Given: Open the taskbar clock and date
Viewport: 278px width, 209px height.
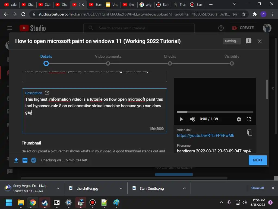Looking at the screenshot, I should [x=258, y=202].
